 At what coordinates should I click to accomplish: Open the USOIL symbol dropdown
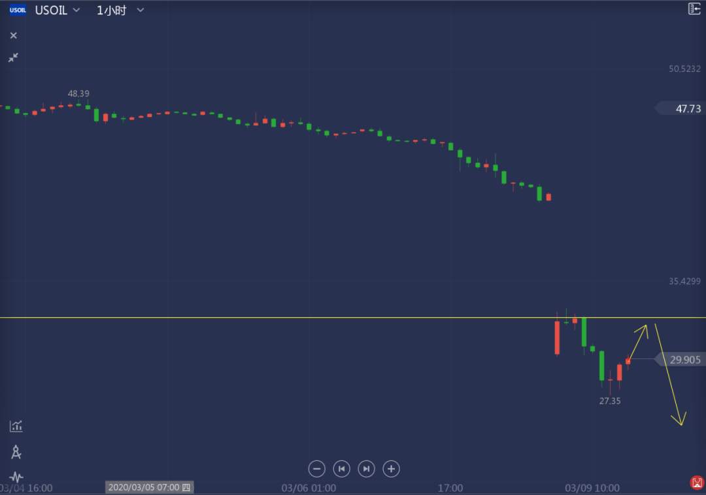coord(58,10)
